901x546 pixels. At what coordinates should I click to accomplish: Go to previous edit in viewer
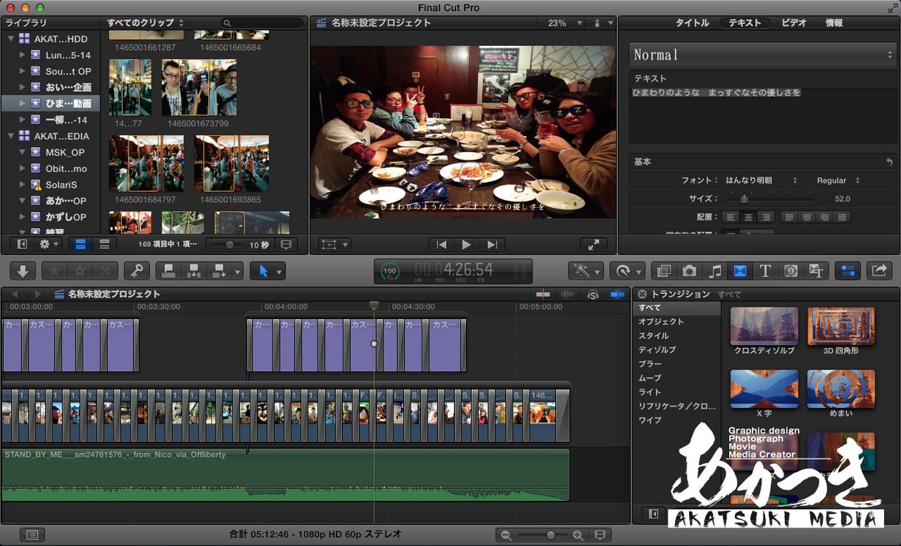click(x=441, y=245)
